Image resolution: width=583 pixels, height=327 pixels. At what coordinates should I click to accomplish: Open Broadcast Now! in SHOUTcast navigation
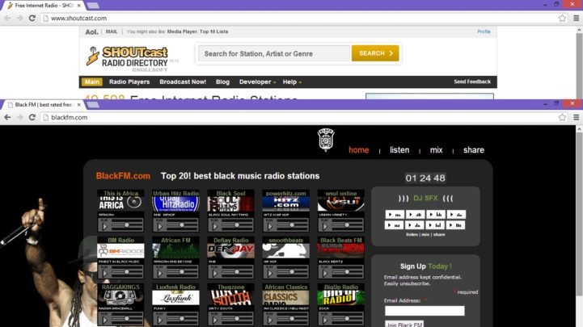183,82
